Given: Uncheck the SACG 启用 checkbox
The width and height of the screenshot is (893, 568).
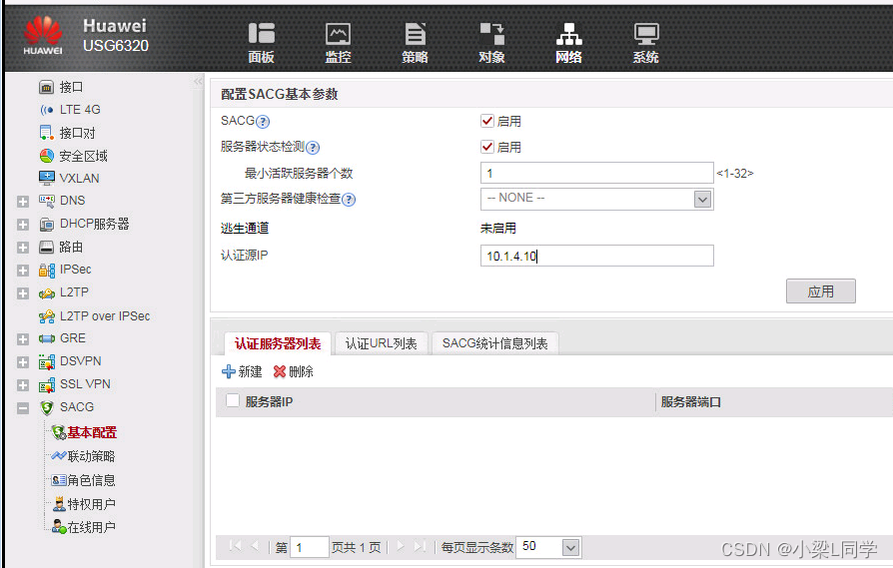Looking at the screenshot, I should [486, 121].
